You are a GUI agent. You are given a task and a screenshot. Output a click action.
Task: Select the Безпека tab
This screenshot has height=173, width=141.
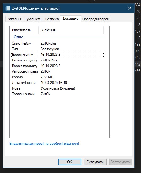click(x=52, y=19)
